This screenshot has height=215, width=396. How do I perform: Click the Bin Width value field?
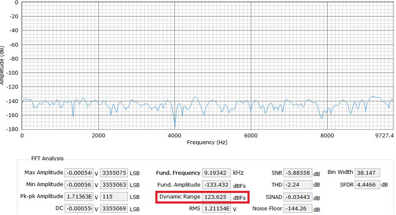(x=367, y=173)
